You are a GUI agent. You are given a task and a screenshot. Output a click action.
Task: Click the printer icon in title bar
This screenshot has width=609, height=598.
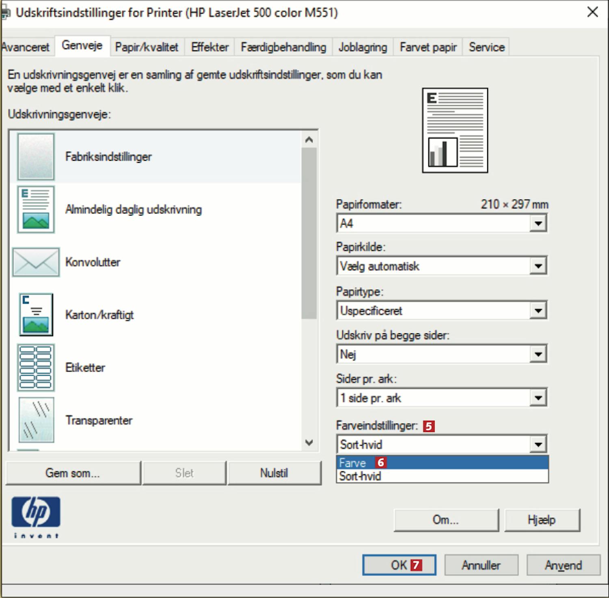point(5,13)
